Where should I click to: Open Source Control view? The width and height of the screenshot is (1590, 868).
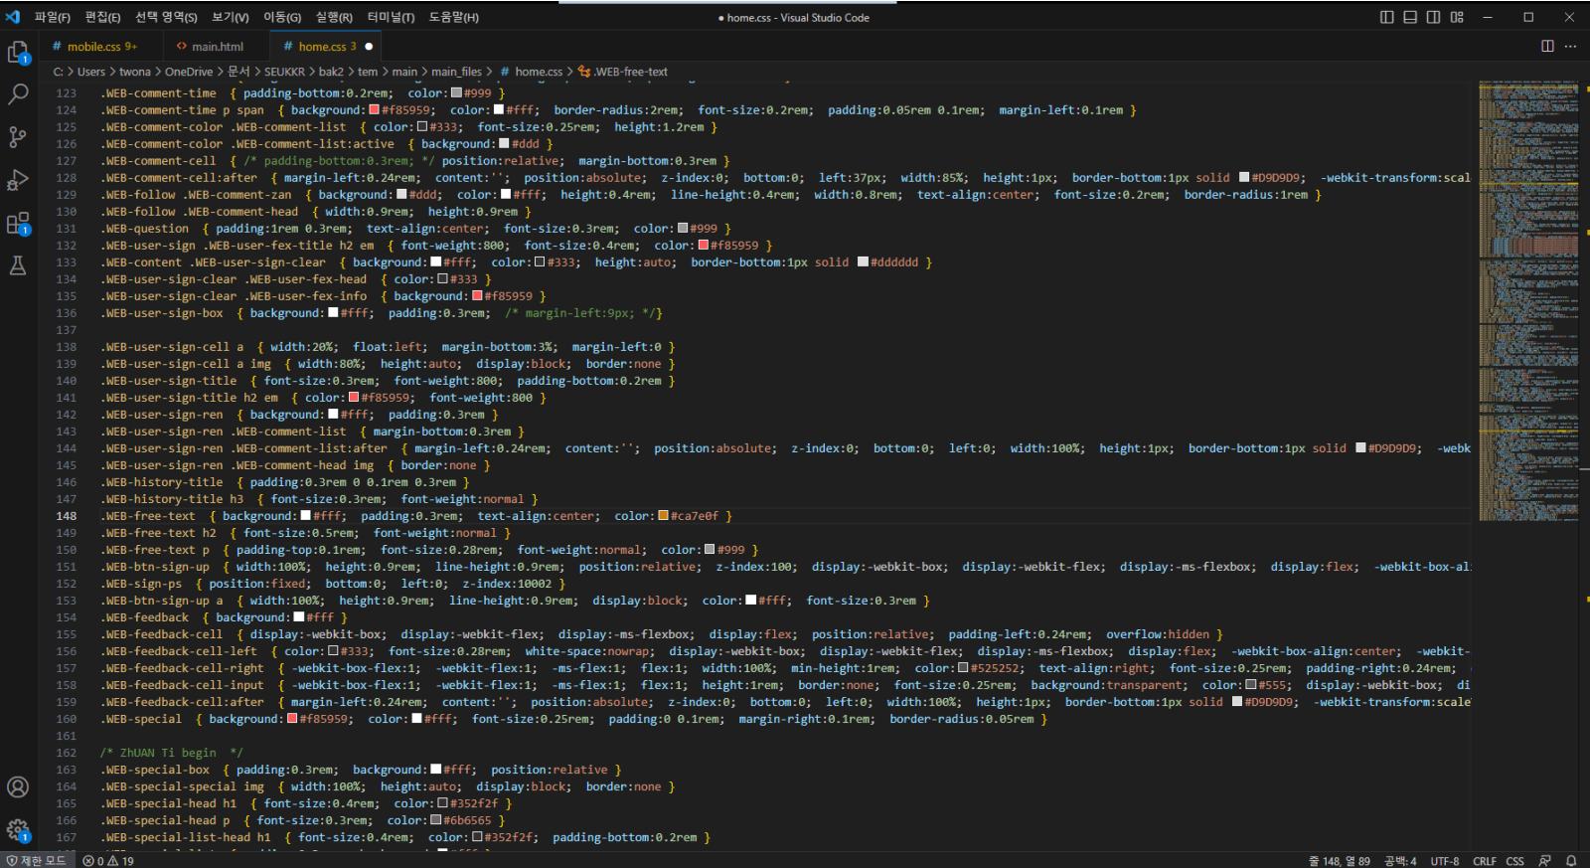[x=18, y=137]
